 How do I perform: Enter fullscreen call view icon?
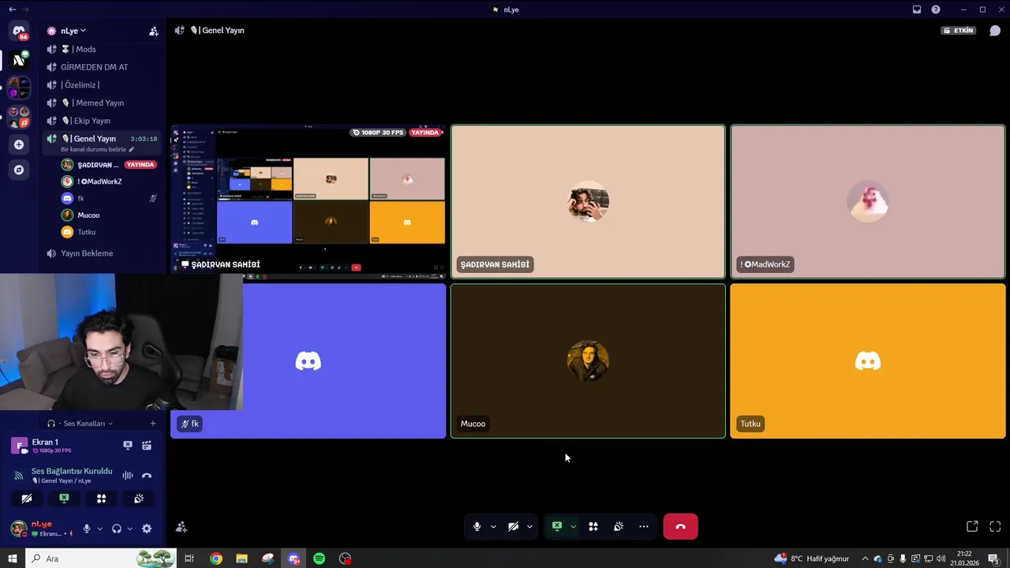[995, 526]
